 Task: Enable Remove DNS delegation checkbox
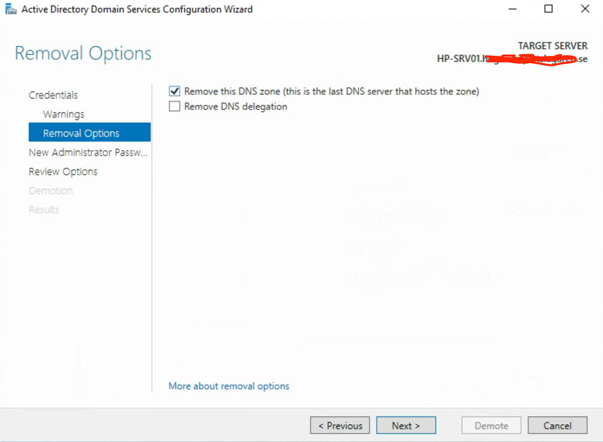174,106
